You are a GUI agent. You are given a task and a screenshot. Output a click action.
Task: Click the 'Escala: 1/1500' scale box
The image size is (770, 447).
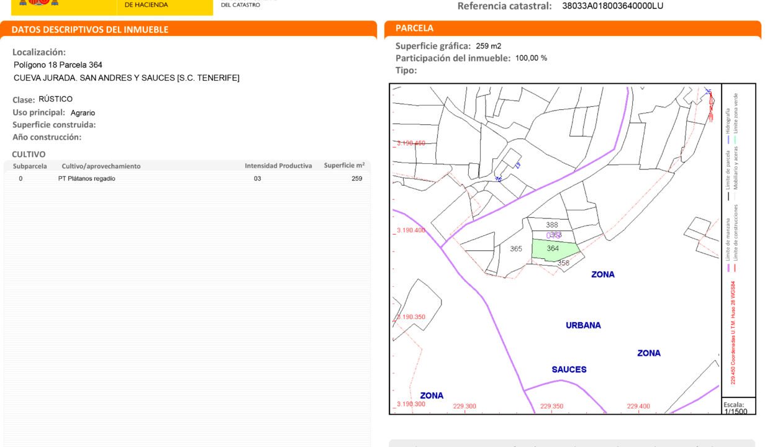pos(738,407)
